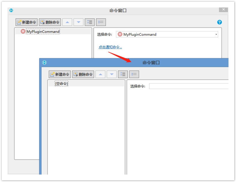Viewport: 236px width, 182px height.
Task: Open the blue help question mark icon
Action: click(x=220, y=22)
